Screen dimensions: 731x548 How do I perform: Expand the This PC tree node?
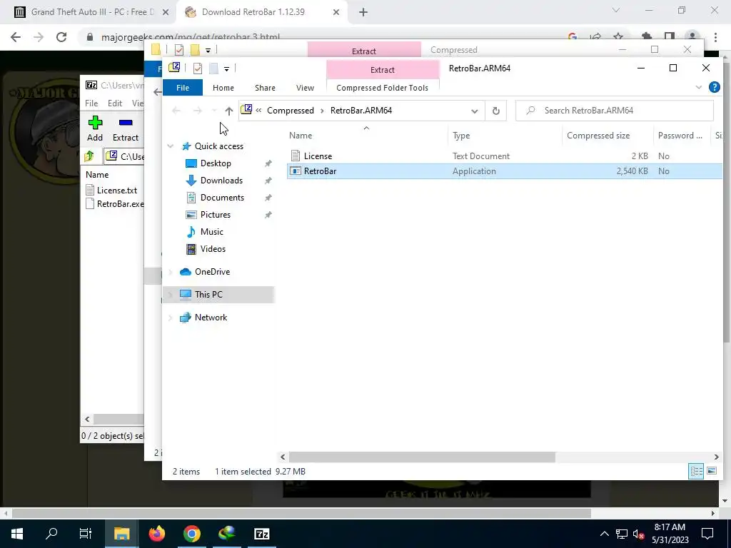pyautogui.click(x=171, y=295)
